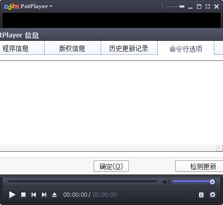
Task: Click on the playback seek bar
Action: (83, 182)
